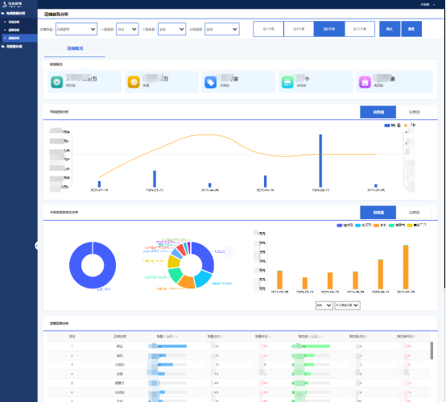The image size is (446, 402).
Task: Switch market trend chart to sales amount
Action: (414, 112)
